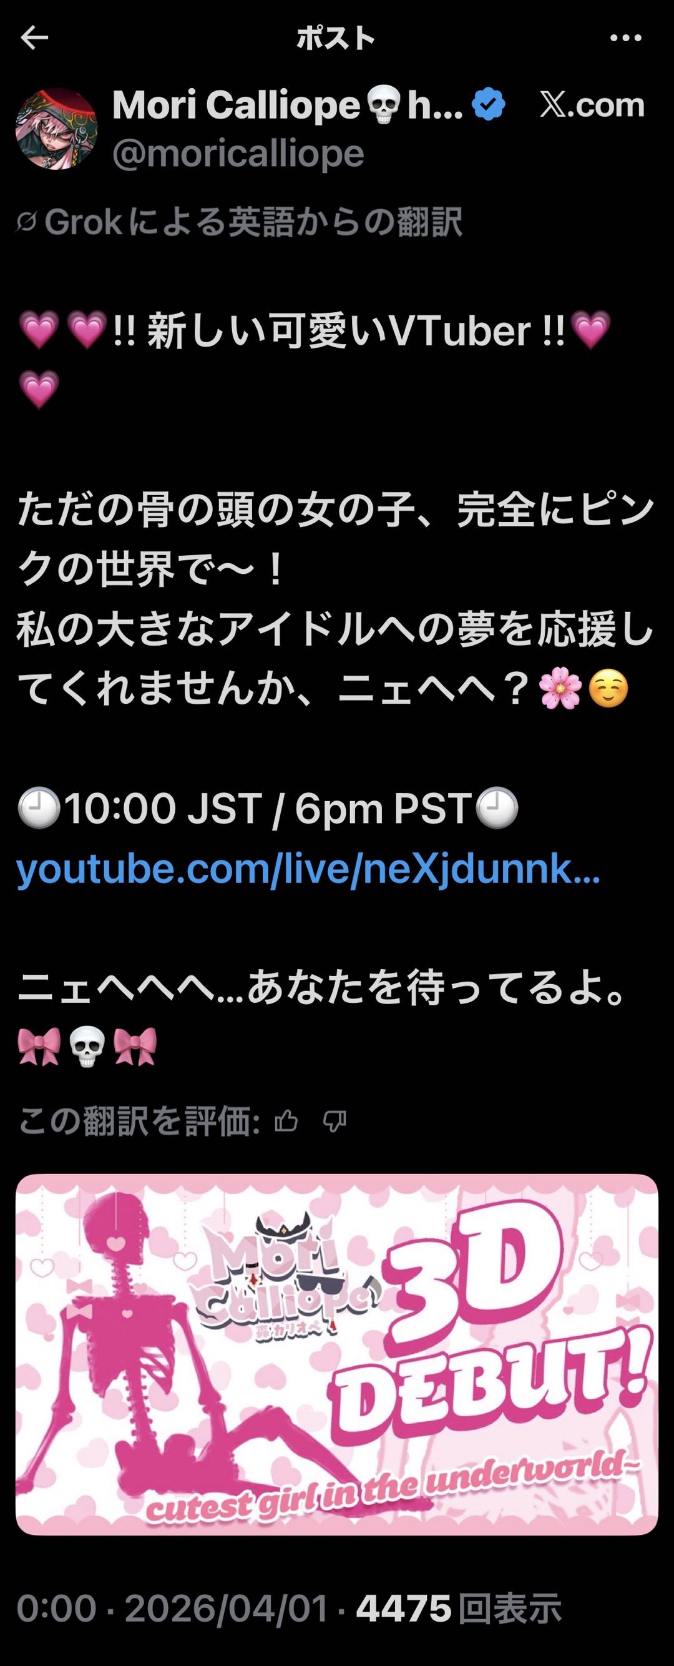Open the youtube.com/live link
The image size is (674, 1666).
coord(308,870)
